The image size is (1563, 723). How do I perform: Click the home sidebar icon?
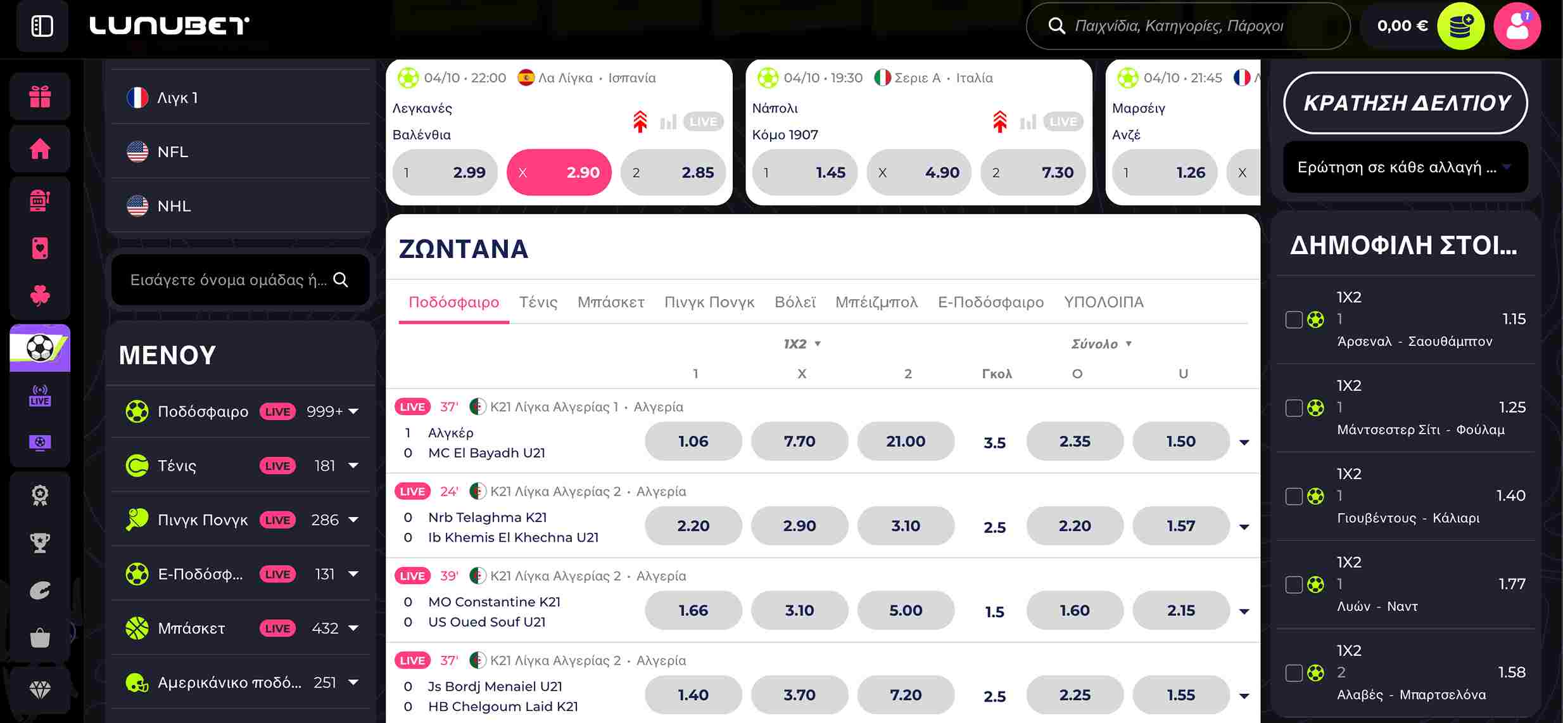pos(40,149)
